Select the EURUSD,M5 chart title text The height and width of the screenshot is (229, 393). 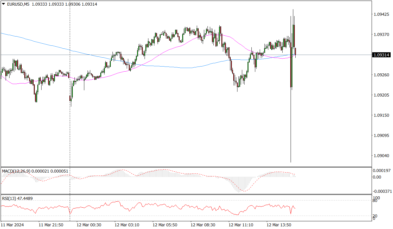(x=18, y=4)
